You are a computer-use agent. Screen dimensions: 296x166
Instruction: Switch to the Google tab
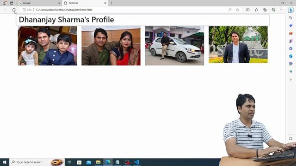tap(39, 3)
